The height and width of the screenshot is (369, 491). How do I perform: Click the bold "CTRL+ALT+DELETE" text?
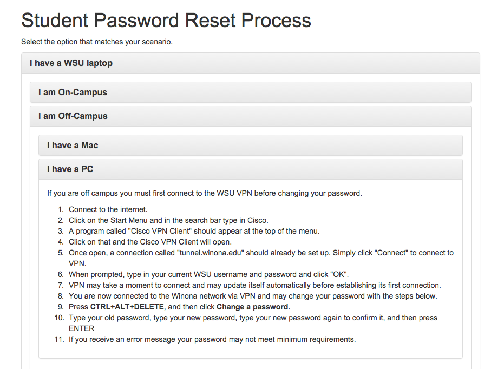pos(127,307)
